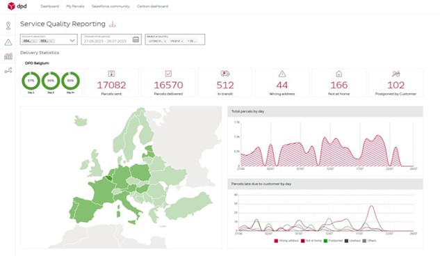Screen dimensions: 440x256
Task: Toggle the Postponed legend series
Action: coord(333,241)
